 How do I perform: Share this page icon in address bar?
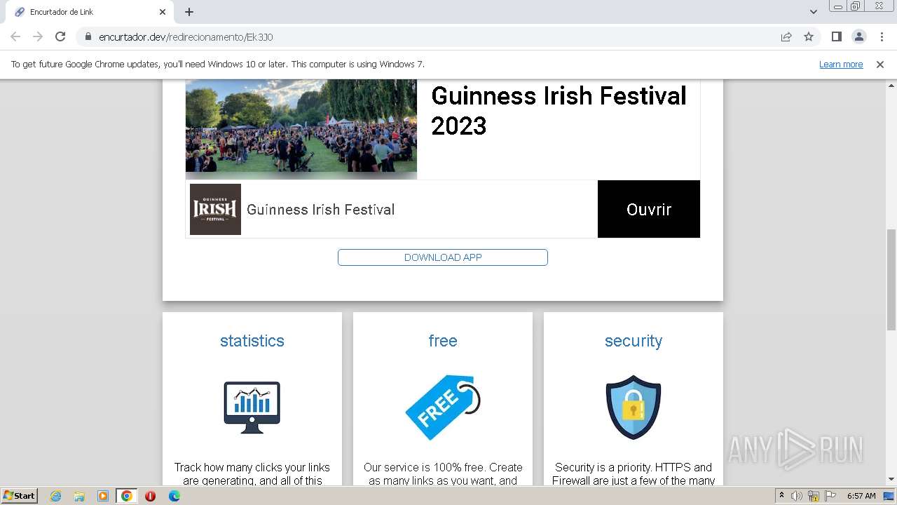786,36
